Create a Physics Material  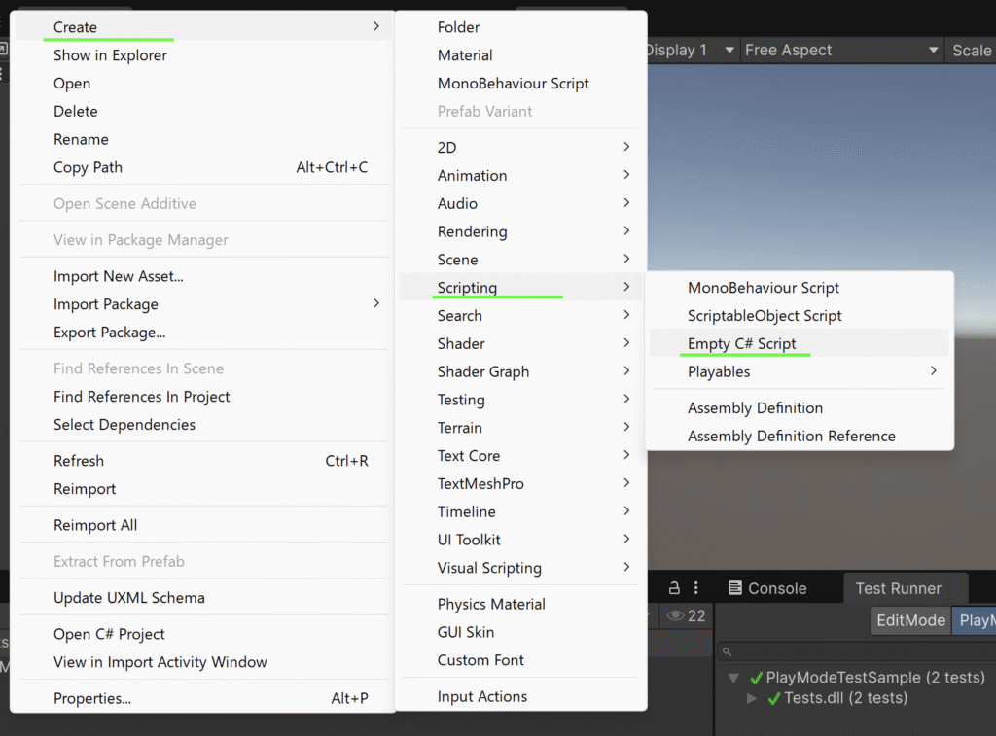[x=521, y=603]
